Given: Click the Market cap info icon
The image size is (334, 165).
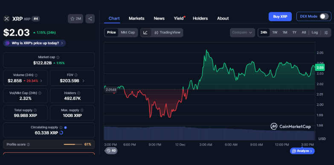Looking at the screenshot, I should (x=58, y=57).
